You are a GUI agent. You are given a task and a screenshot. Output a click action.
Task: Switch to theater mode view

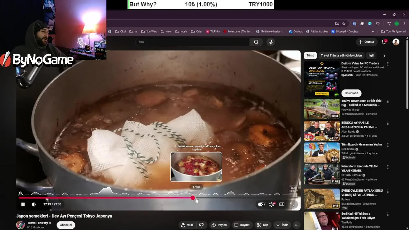click(282, 204)
